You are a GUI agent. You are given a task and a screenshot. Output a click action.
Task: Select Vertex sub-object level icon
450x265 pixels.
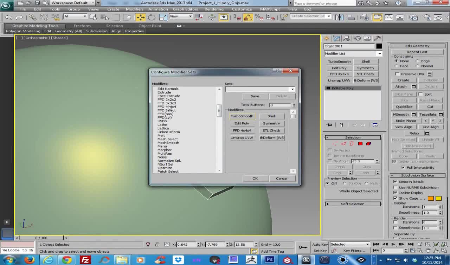335,143
